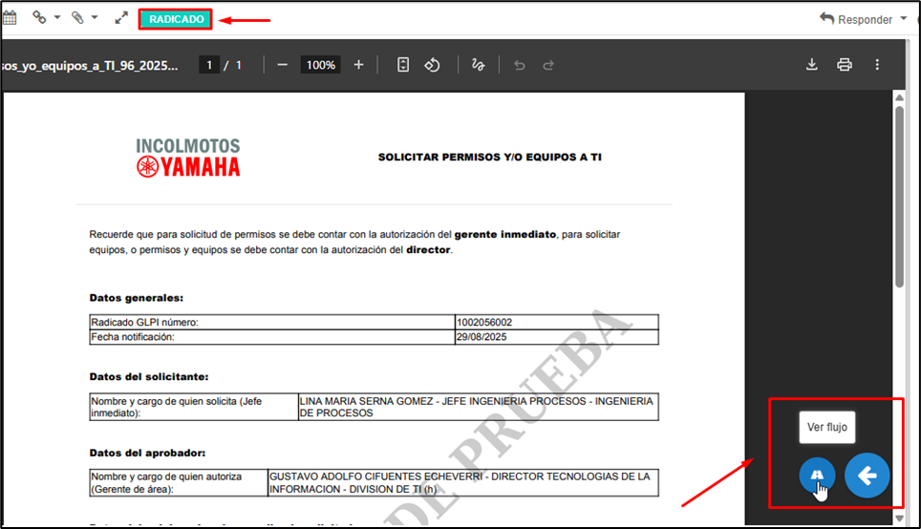921x529 pixels.
Task: Expand the Responder dropdown arrow
Action: (x=904, y=19)
